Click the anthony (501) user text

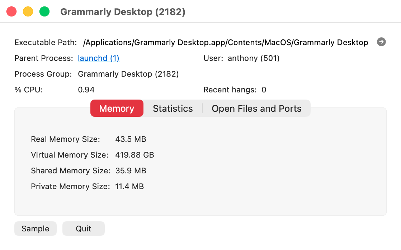point(253,58)
